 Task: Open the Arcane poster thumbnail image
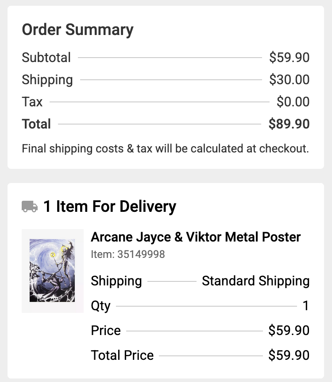(53, 271)
